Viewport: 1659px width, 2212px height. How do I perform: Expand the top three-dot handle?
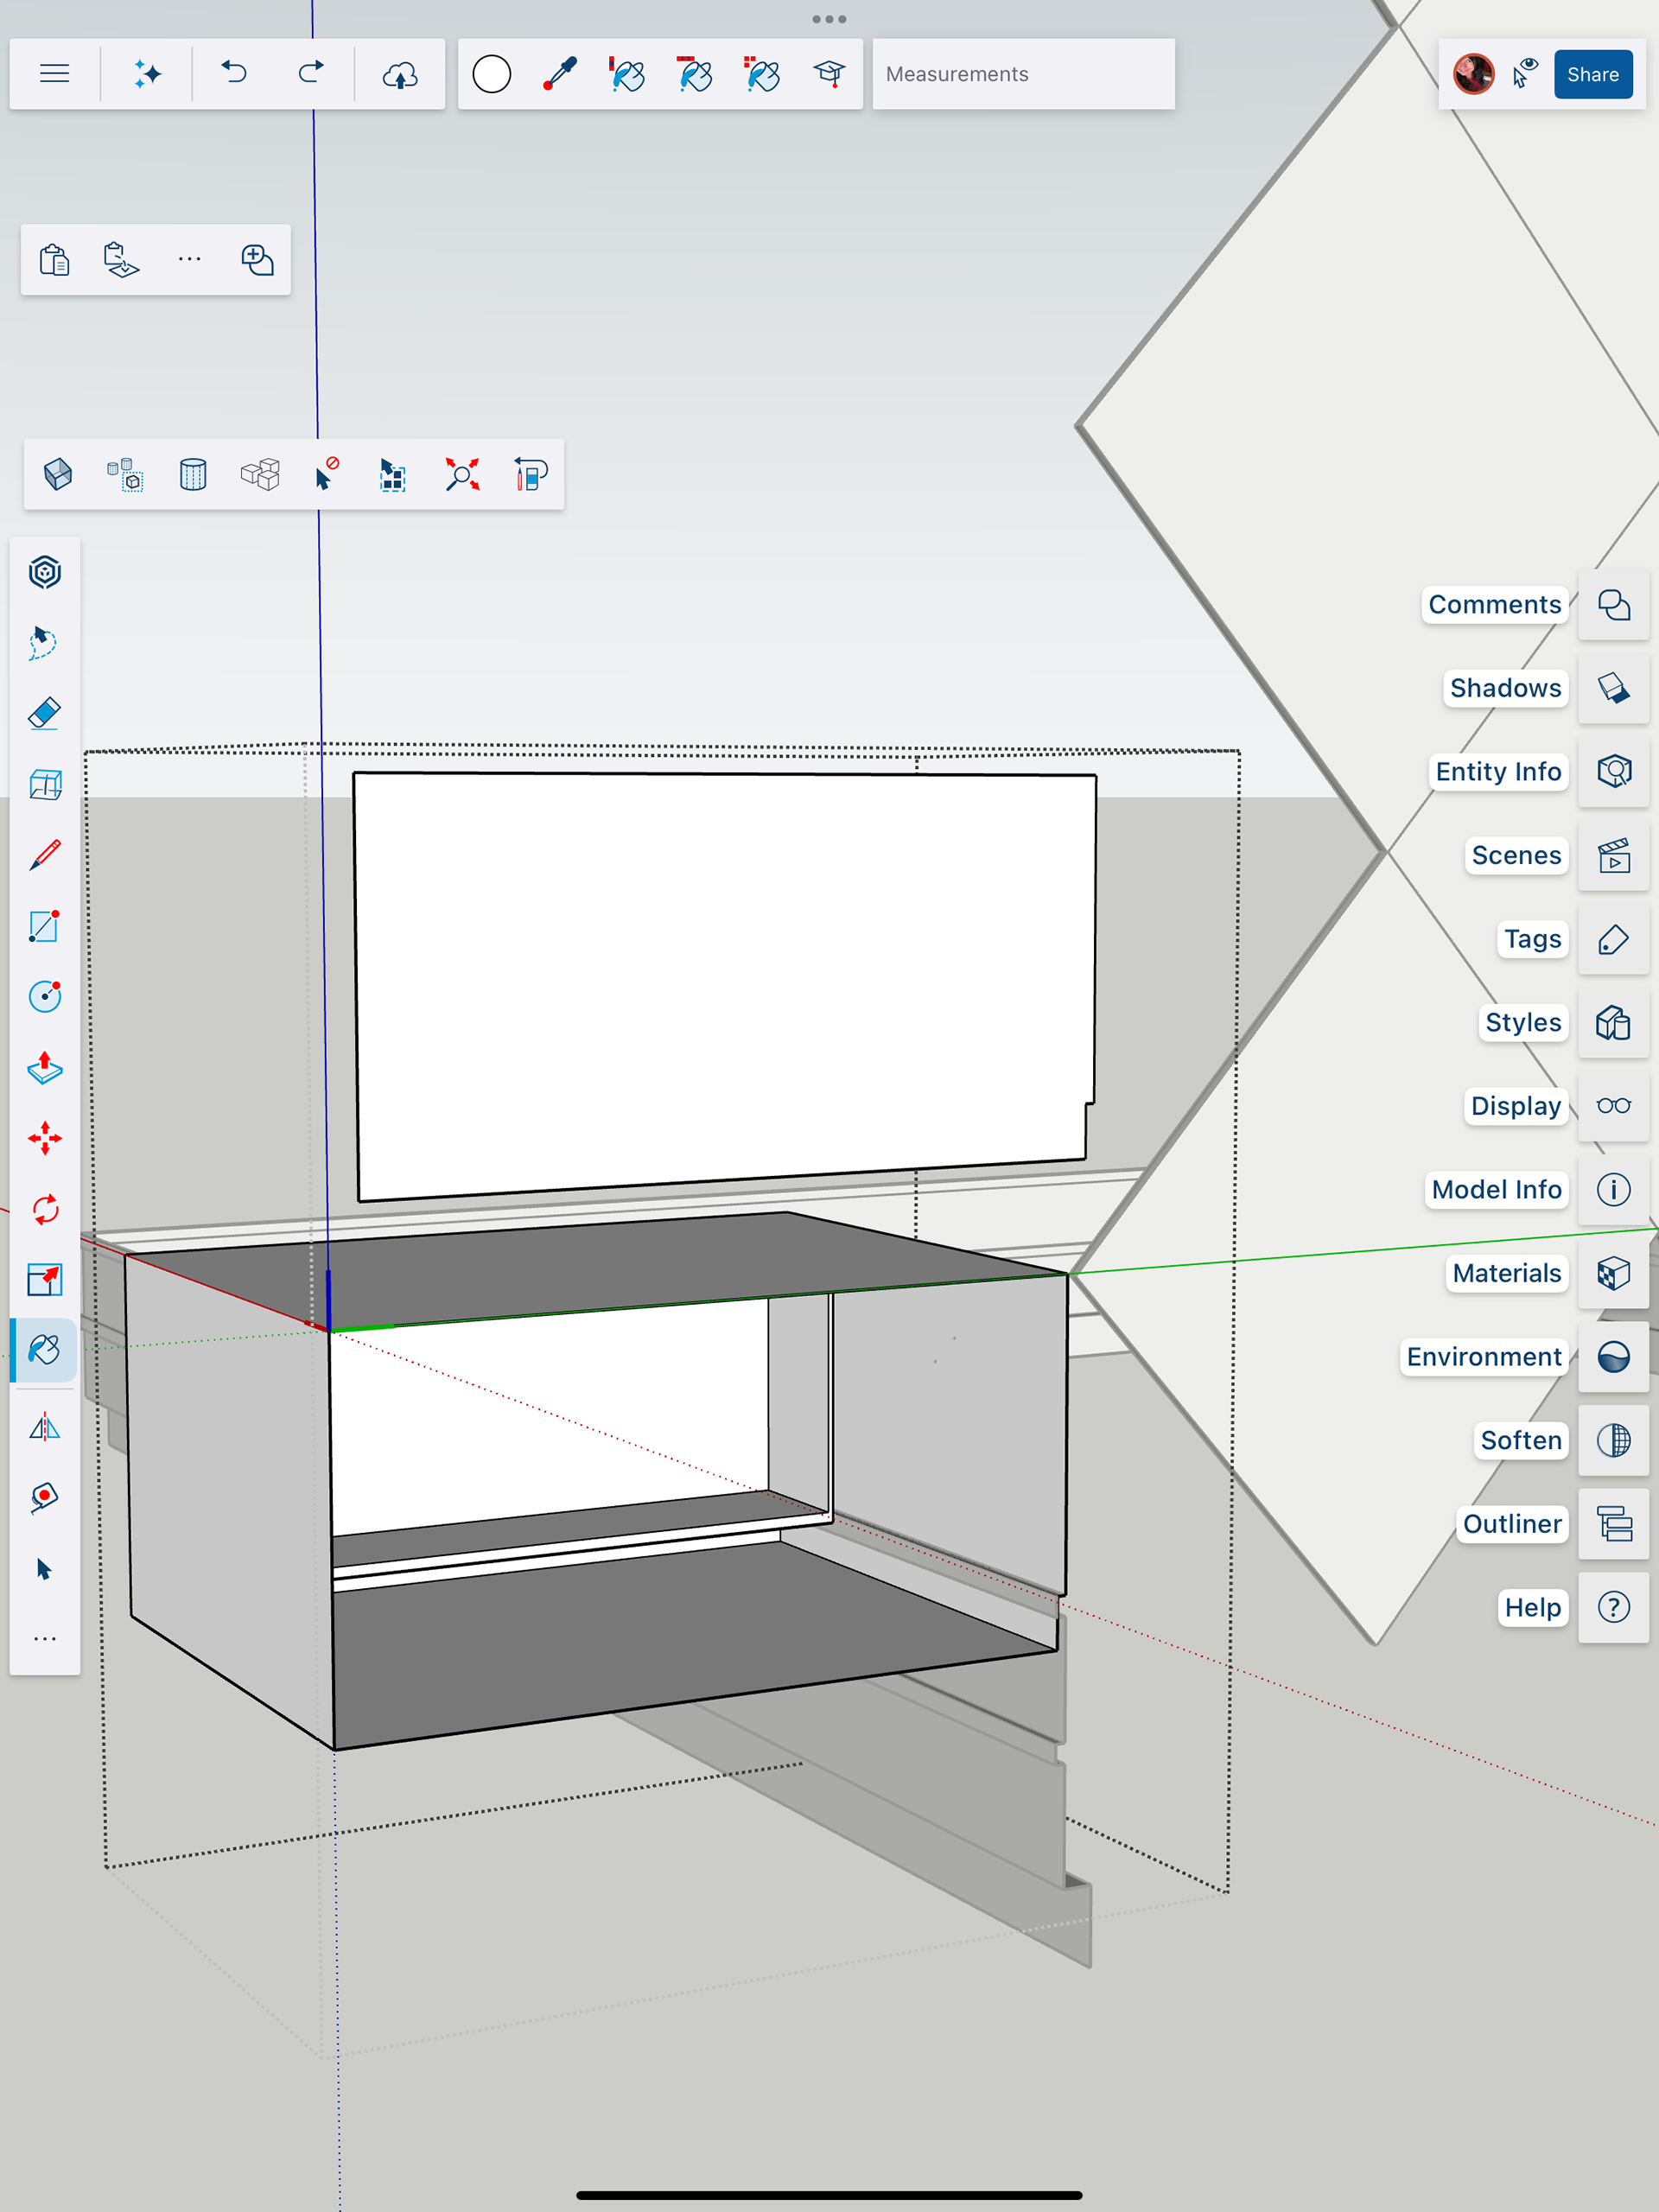point(829,19)
